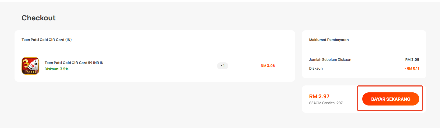This screenshot has width=440, height=128.
Task: Click the playing cards on the game icon
Action: 33,65
